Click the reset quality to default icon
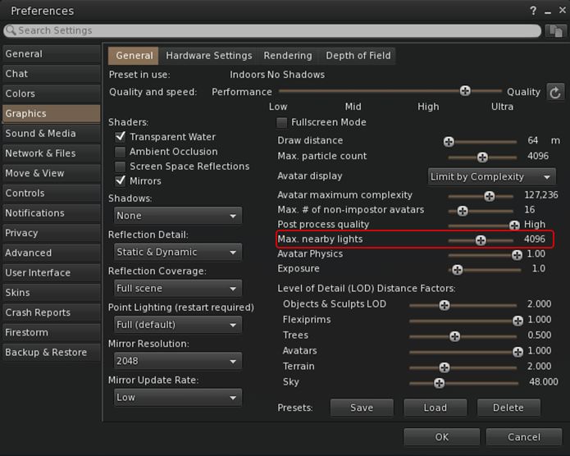This screenshot has width=570, height=456. (x=555, y=92)
